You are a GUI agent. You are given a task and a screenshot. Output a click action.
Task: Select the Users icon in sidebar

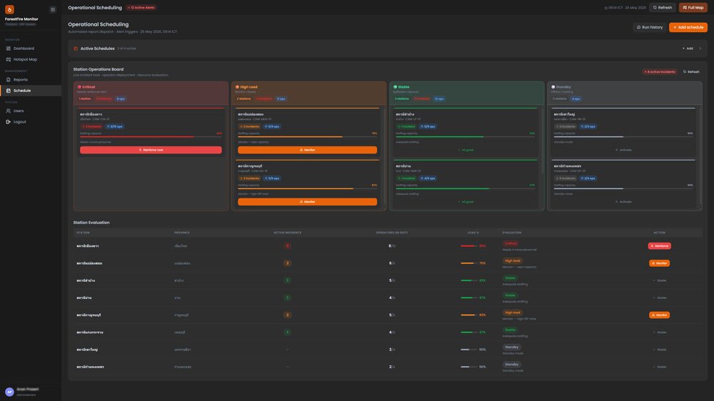8,111
